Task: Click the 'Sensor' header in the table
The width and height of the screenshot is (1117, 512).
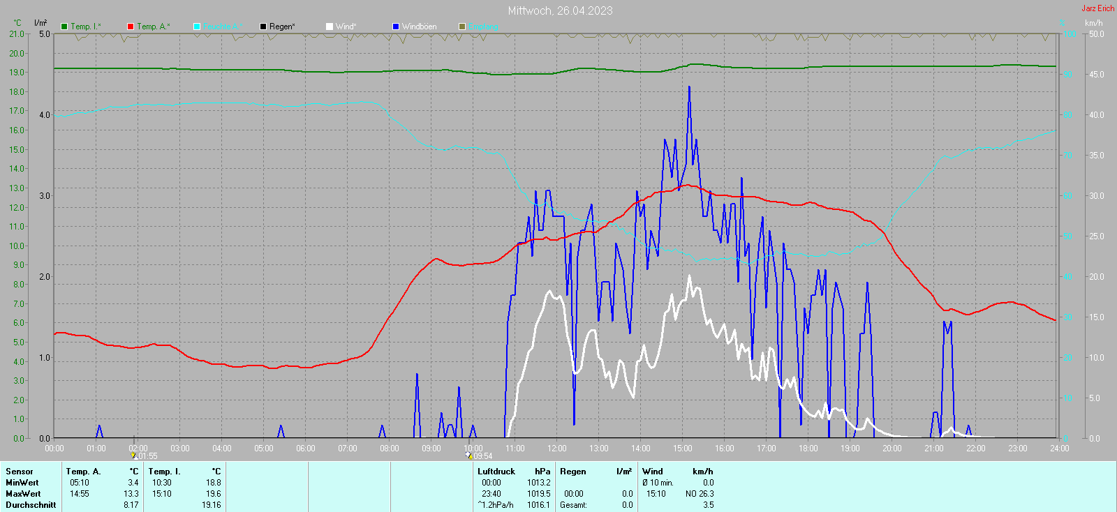Action: tap(20, 472)
